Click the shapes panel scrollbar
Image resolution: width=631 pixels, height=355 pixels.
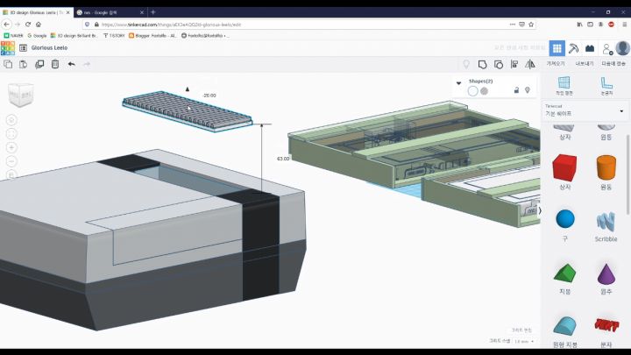(x=627, y=174)
